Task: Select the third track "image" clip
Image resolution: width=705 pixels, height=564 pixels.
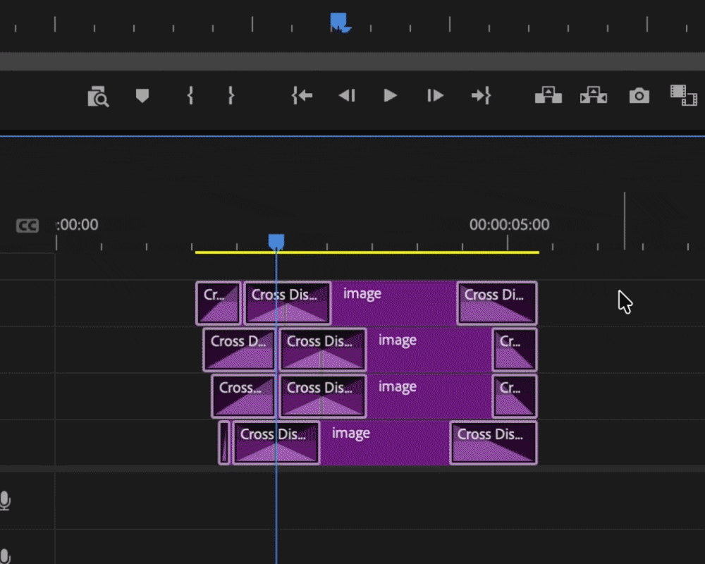Action: click(x=429, y=396)
